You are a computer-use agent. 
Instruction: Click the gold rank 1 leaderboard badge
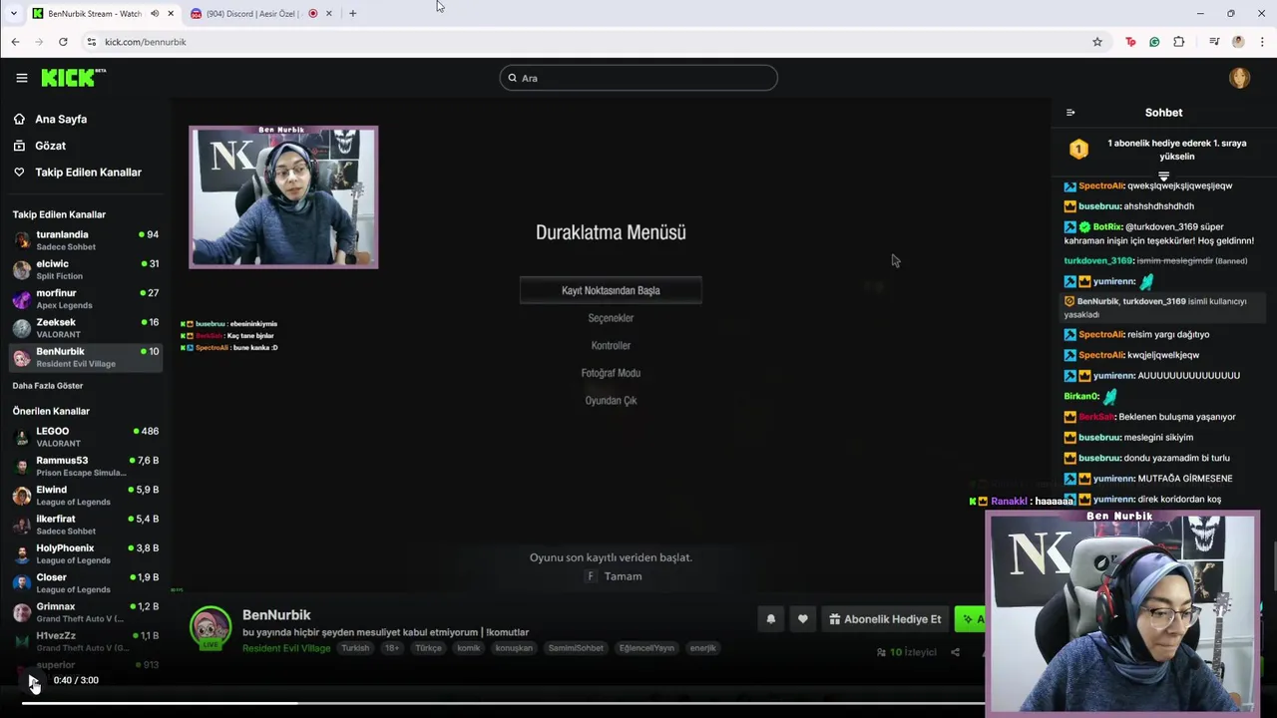[1078, 150]
